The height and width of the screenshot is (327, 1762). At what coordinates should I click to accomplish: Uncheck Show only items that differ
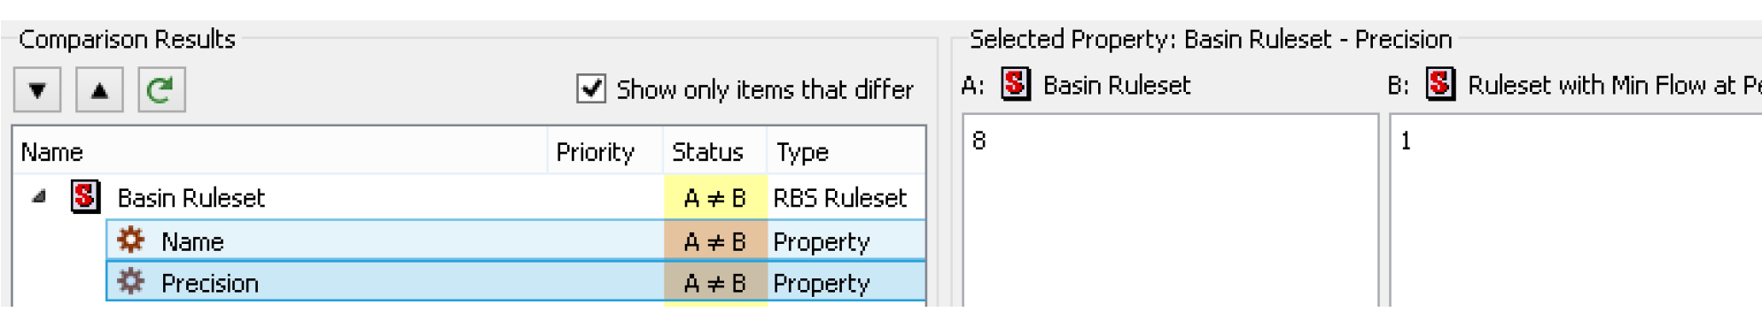[591, 88]
